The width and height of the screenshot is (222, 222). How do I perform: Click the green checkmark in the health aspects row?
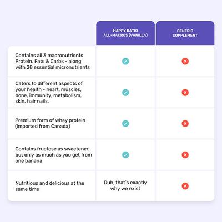pyautogui.click(x=125, y=92)
